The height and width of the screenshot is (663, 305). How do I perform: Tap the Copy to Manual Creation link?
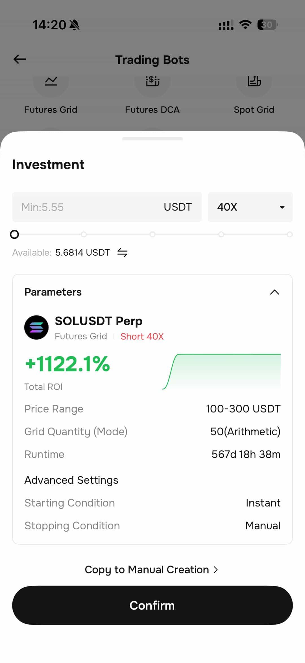click(152, 570)
